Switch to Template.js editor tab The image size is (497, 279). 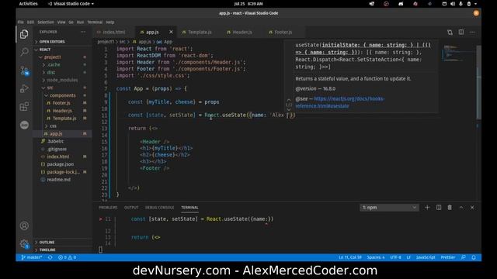click(x=200, y=32)
